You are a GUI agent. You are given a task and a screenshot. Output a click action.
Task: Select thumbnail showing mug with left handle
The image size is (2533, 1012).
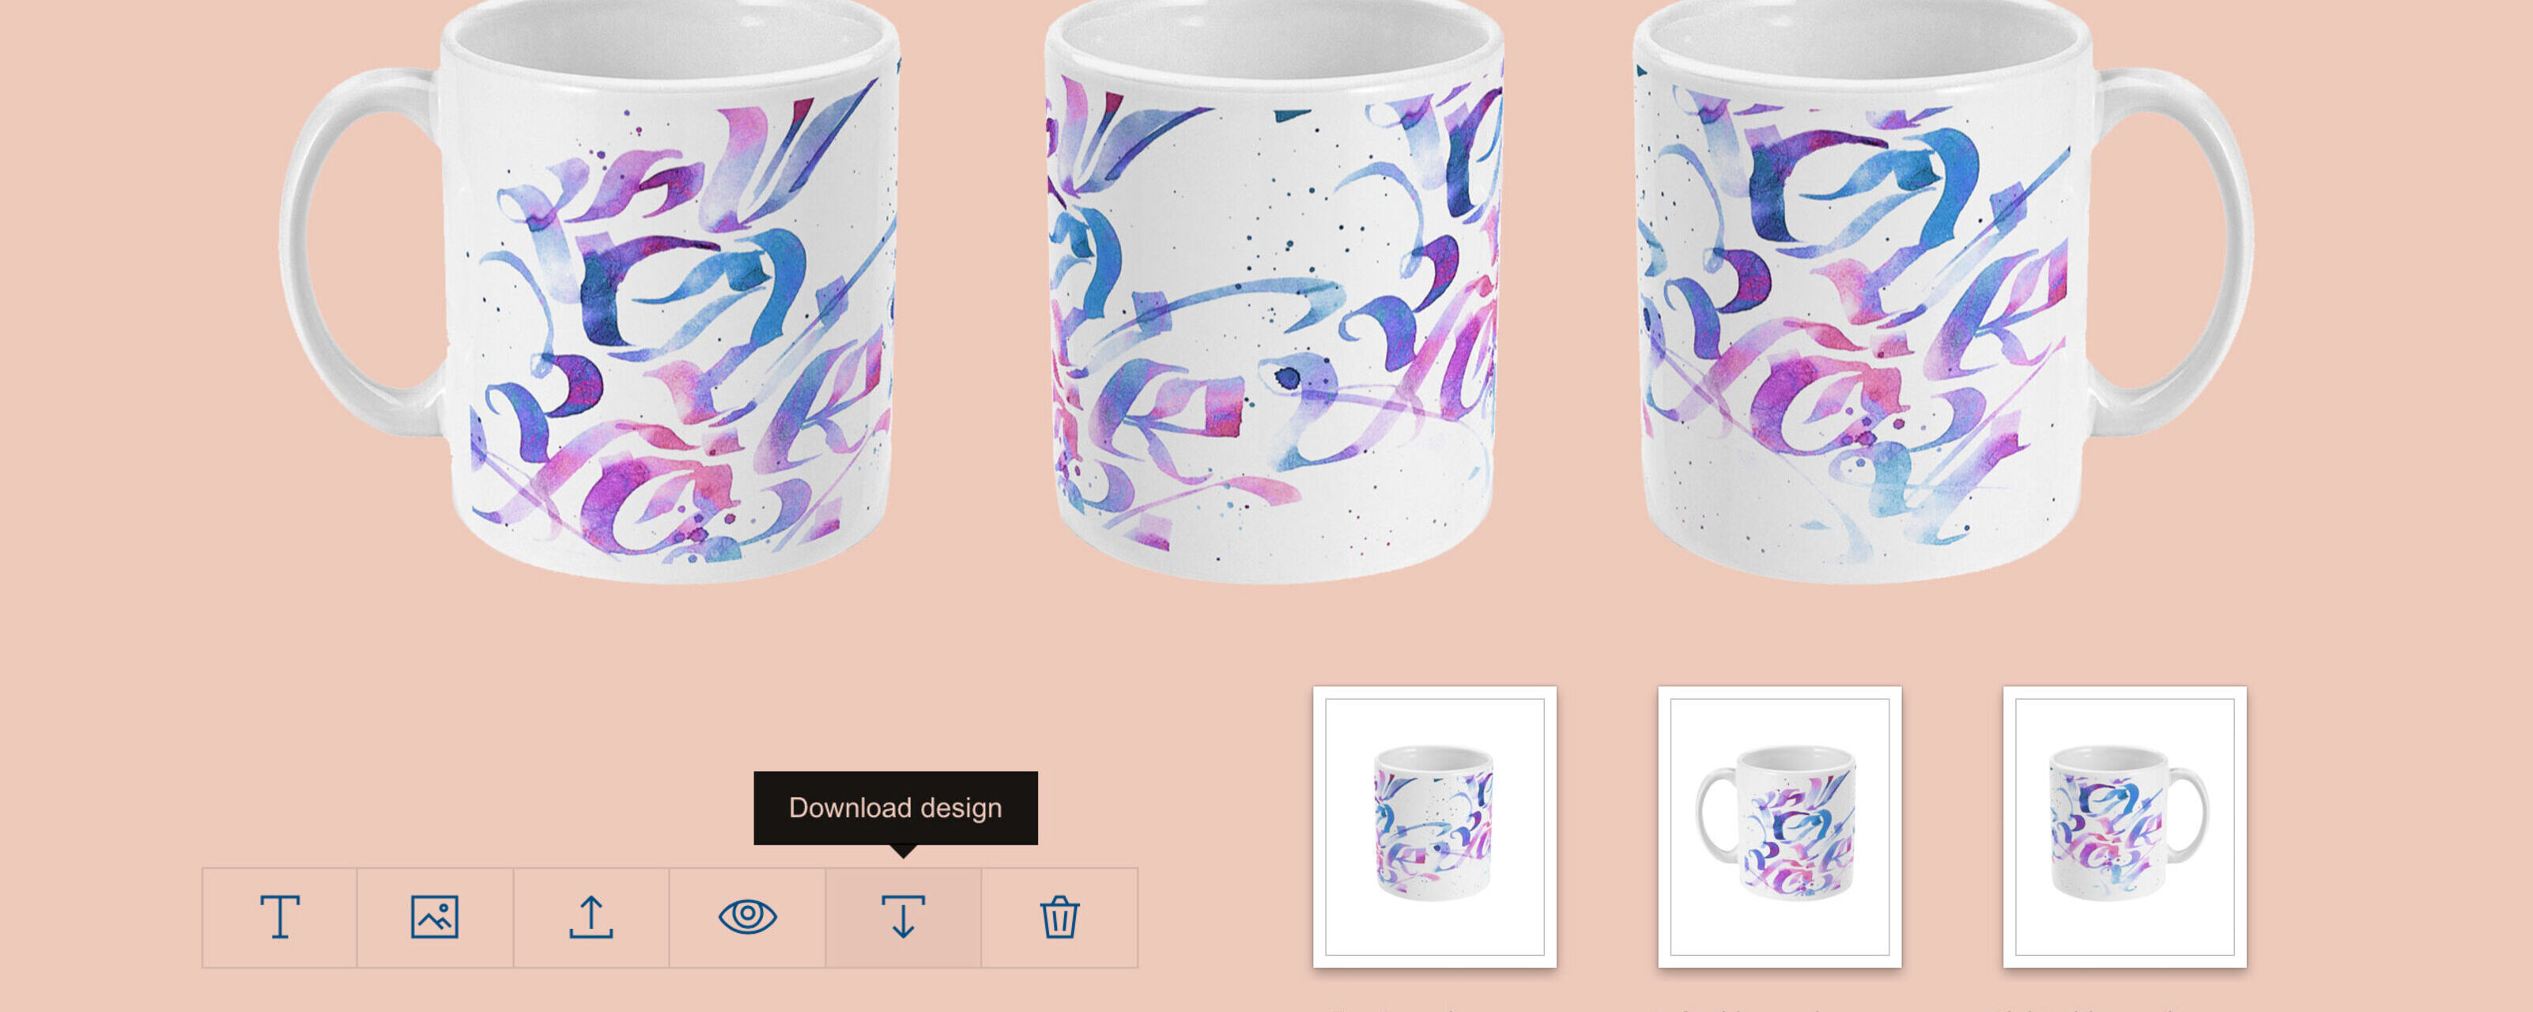click(1780, 827)
